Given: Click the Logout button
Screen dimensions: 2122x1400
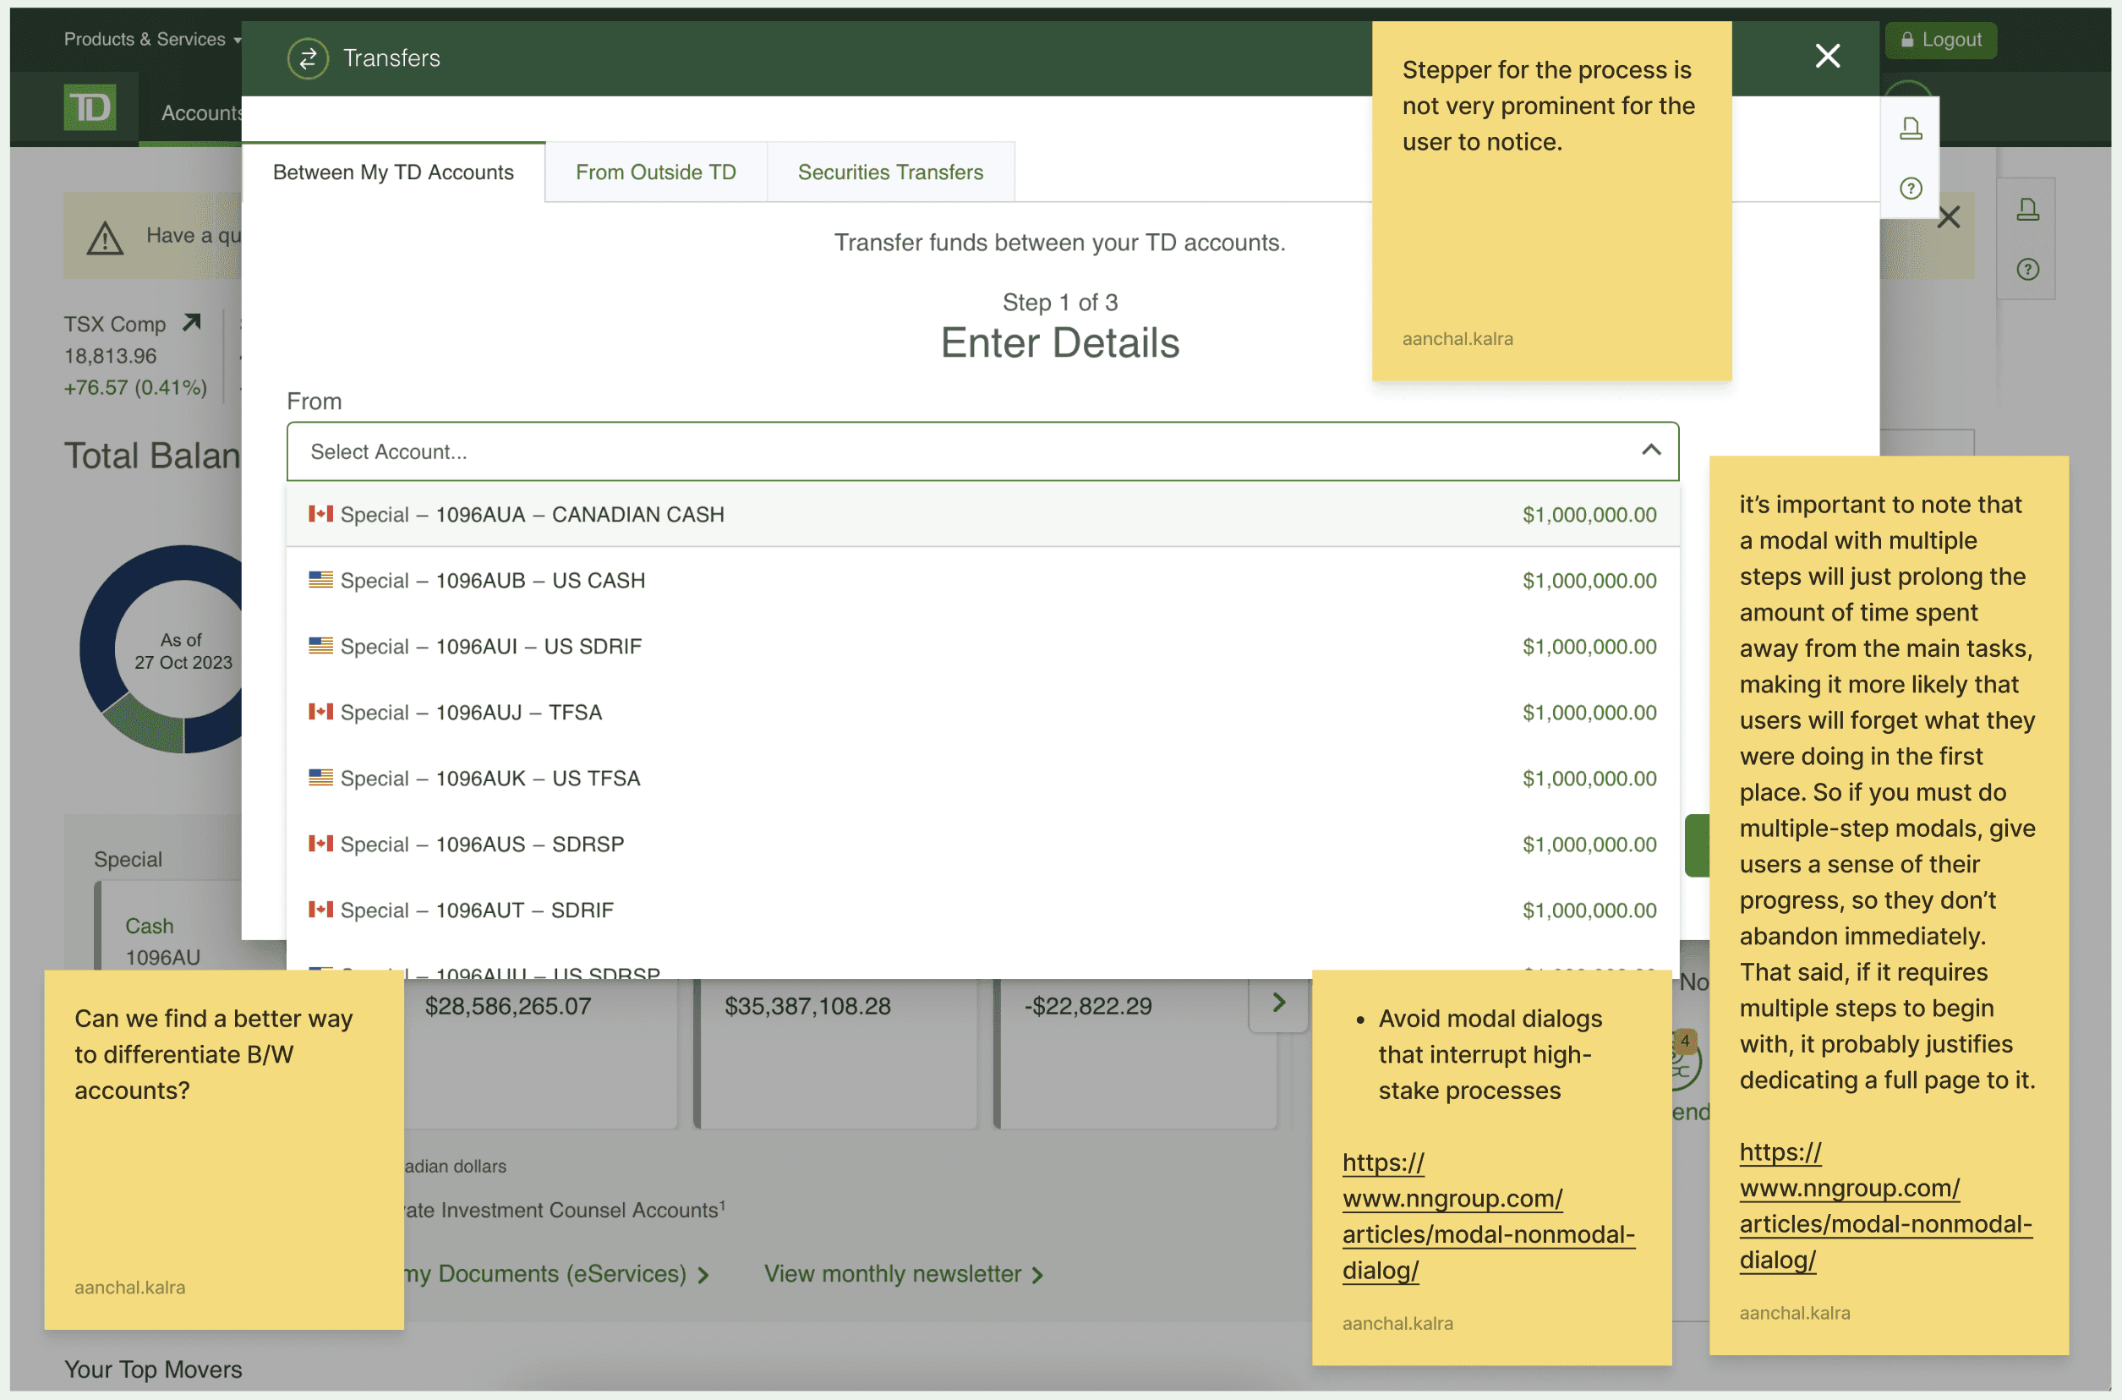Looking at the screenshot, I should pyautogui.click(x=1941, y=41).
